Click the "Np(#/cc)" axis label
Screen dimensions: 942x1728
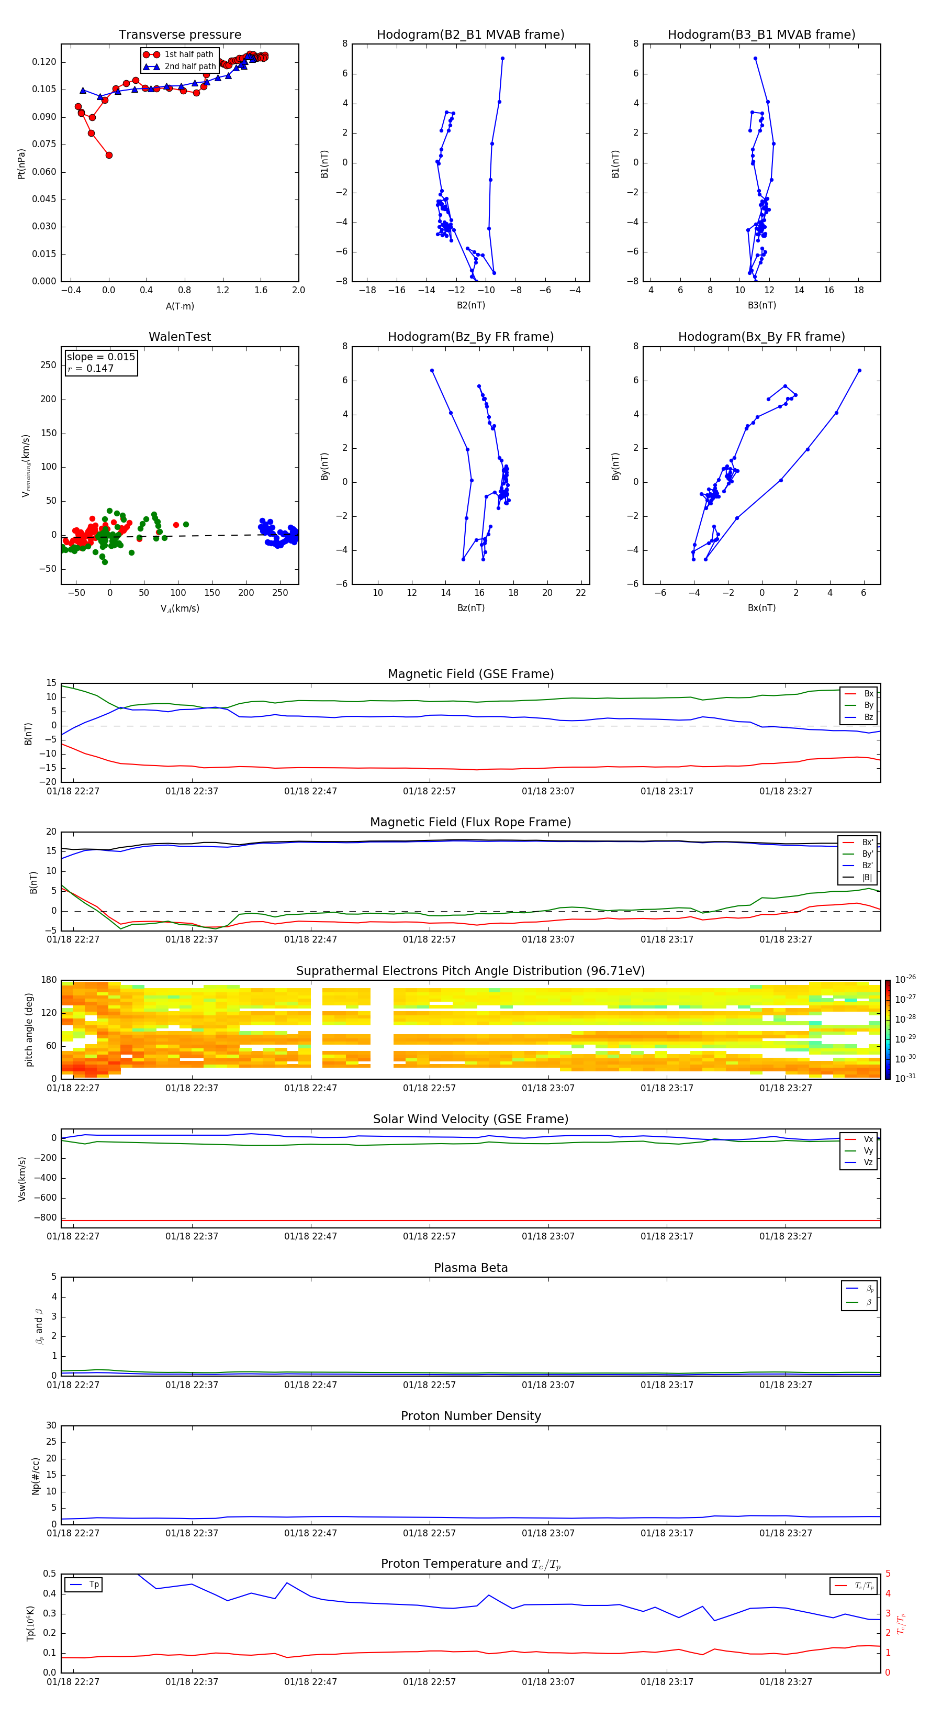(x=36, y=1476)
